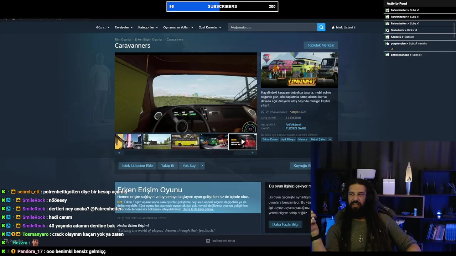Click Kick badge beside Hezzra

click(x=3, y=243)
